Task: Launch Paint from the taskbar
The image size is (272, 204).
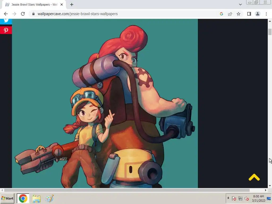Action: 49,199
